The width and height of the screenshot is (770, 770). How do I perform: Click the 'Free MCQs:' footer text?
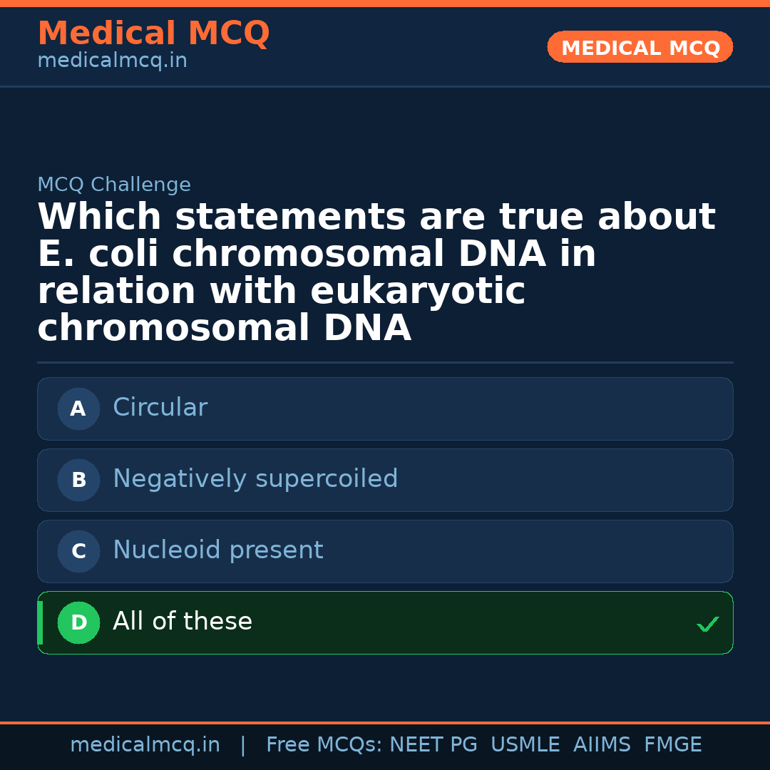(324, 745)
